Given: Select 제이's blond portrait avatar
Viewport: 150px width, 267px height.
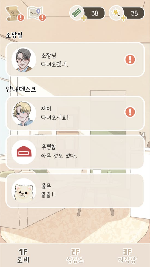Looking at the screenshot, I should pyautogui.click(x=24, y=113).
